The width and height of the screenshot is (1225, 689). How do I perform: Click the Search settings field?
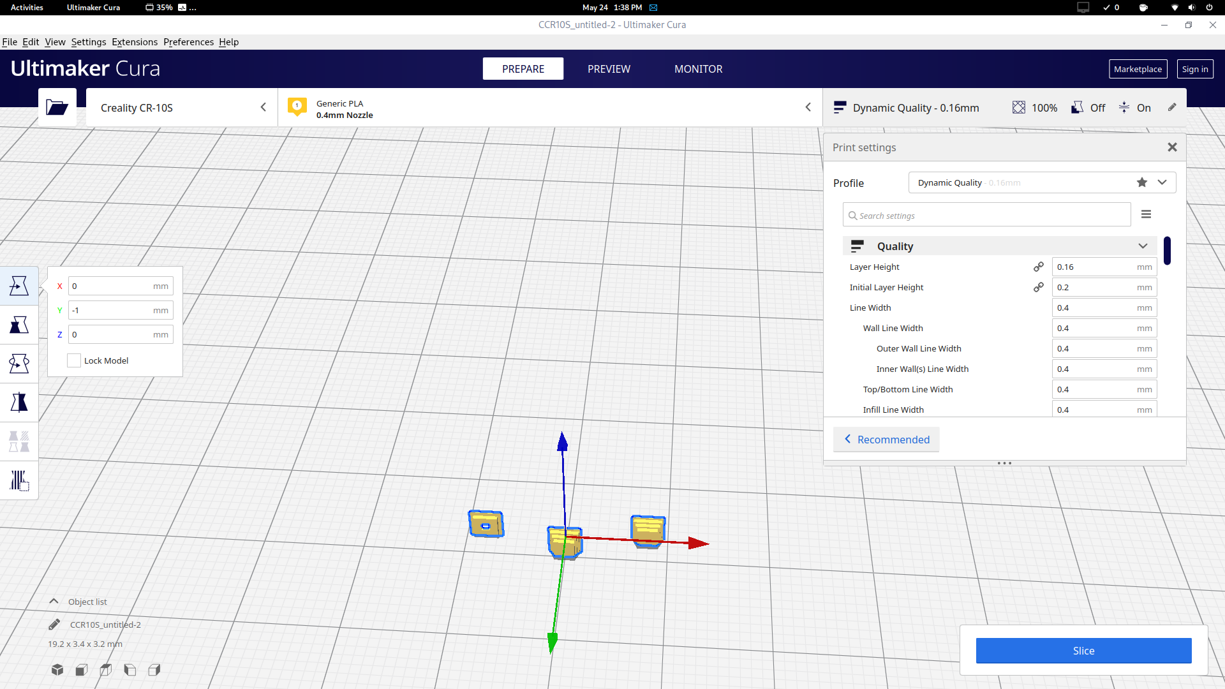986,216
